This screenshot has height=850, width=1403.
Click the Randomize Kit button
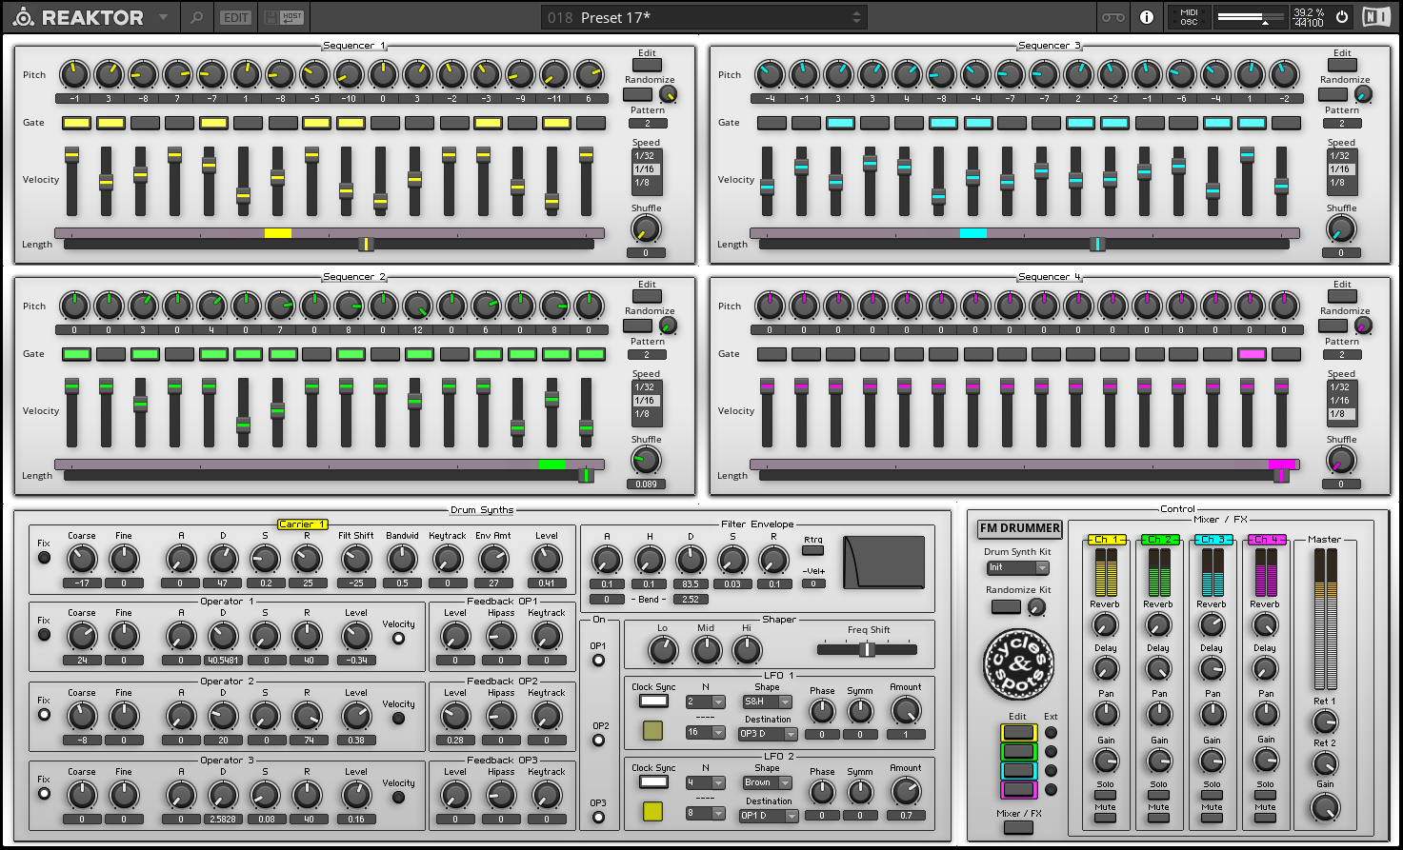click(x=1005, y=606)
